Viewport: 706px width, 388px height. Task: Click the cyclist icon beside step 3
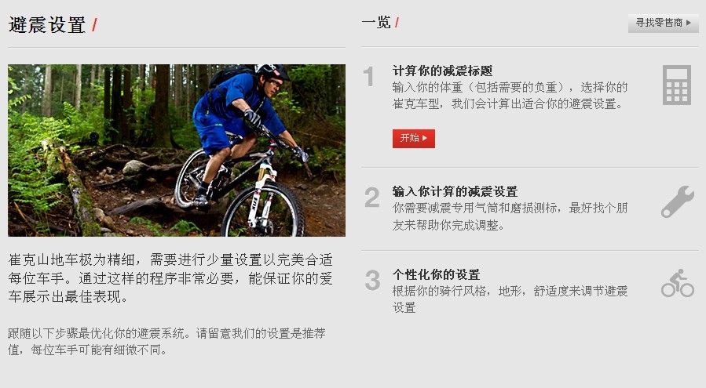(678, 283)
